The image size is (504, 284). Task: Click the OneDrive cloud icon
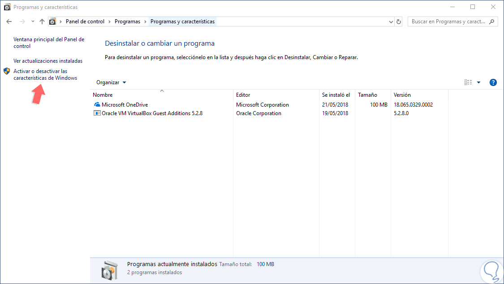(x=97, y=104)
